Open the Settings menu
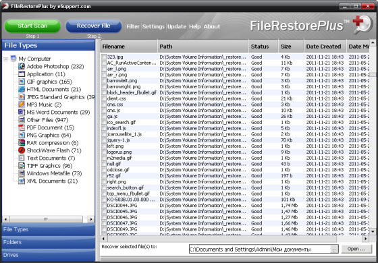The image size is (378, 263). click(153, 26)
